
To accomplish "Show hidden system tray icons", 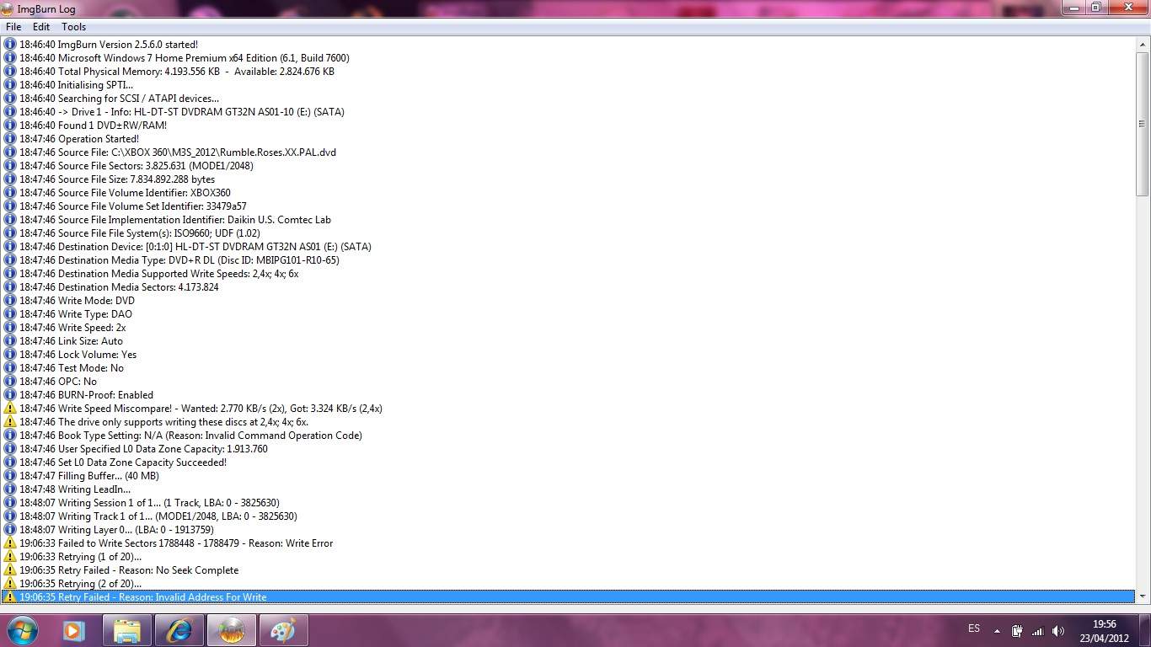I will coord(997,631).
